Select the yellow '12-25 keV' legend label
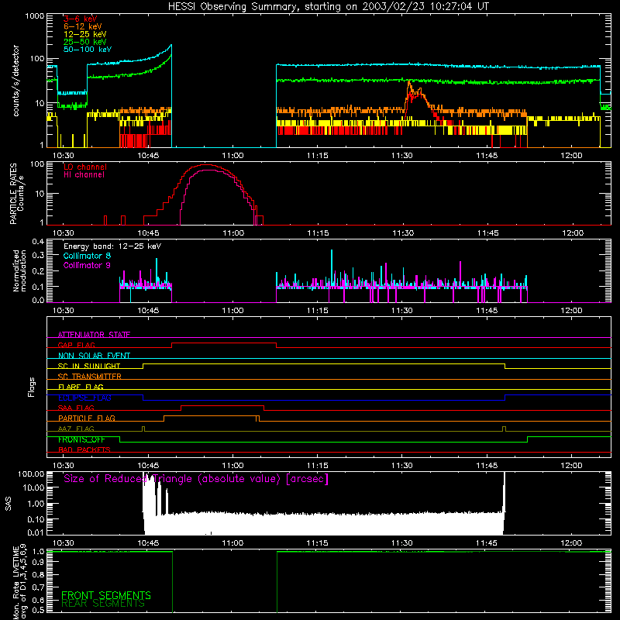Image resolution: width=620 pixels, height=620 pixels. click(85, 34)
